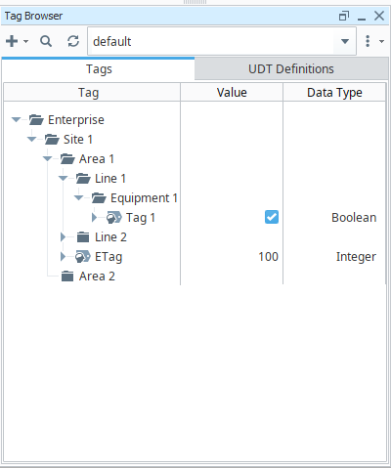This screenshot has height=468, width=391.
Task: Click the ETag tag icon
Action: click(83, 257)
